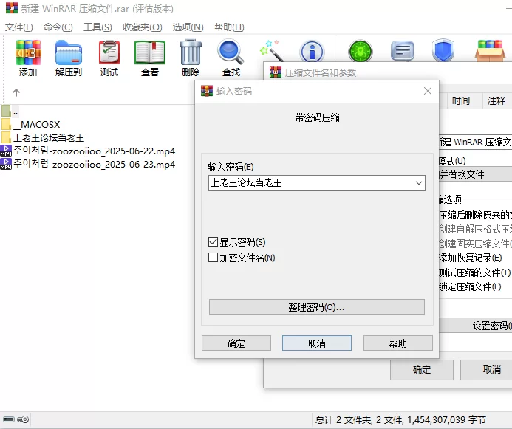
Task: Click the disk drive icon in status bar
Action: (x=9, y=419)
